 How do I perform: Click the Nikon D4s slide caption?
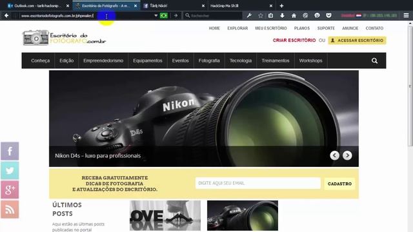tap(97, 156)
